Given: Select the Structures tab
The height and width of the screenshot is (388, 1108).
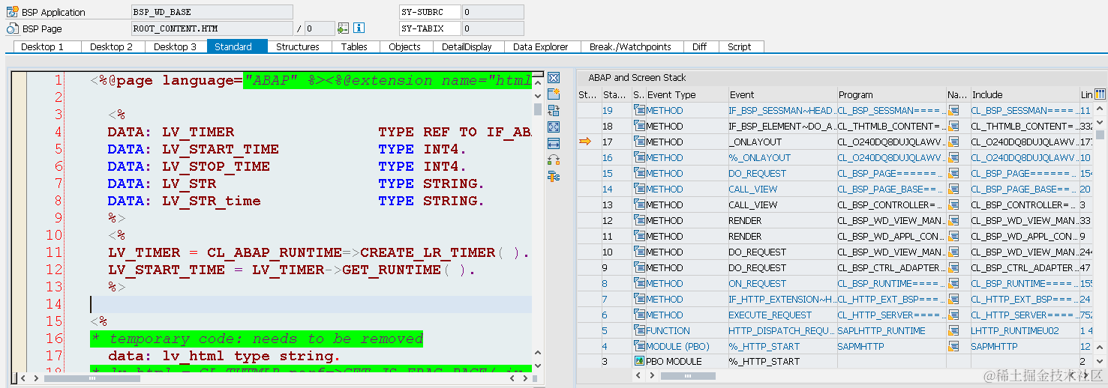Looking at the screenshot, I should click(298, 46).
